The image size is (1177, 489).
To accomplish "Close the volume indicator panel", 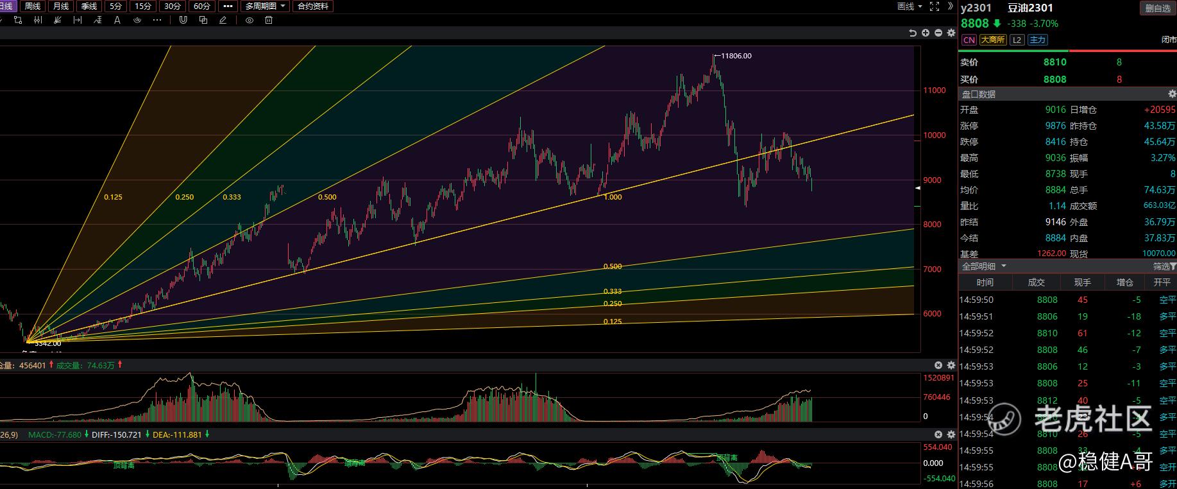I will pyautogui.click(x=938, y=365).
